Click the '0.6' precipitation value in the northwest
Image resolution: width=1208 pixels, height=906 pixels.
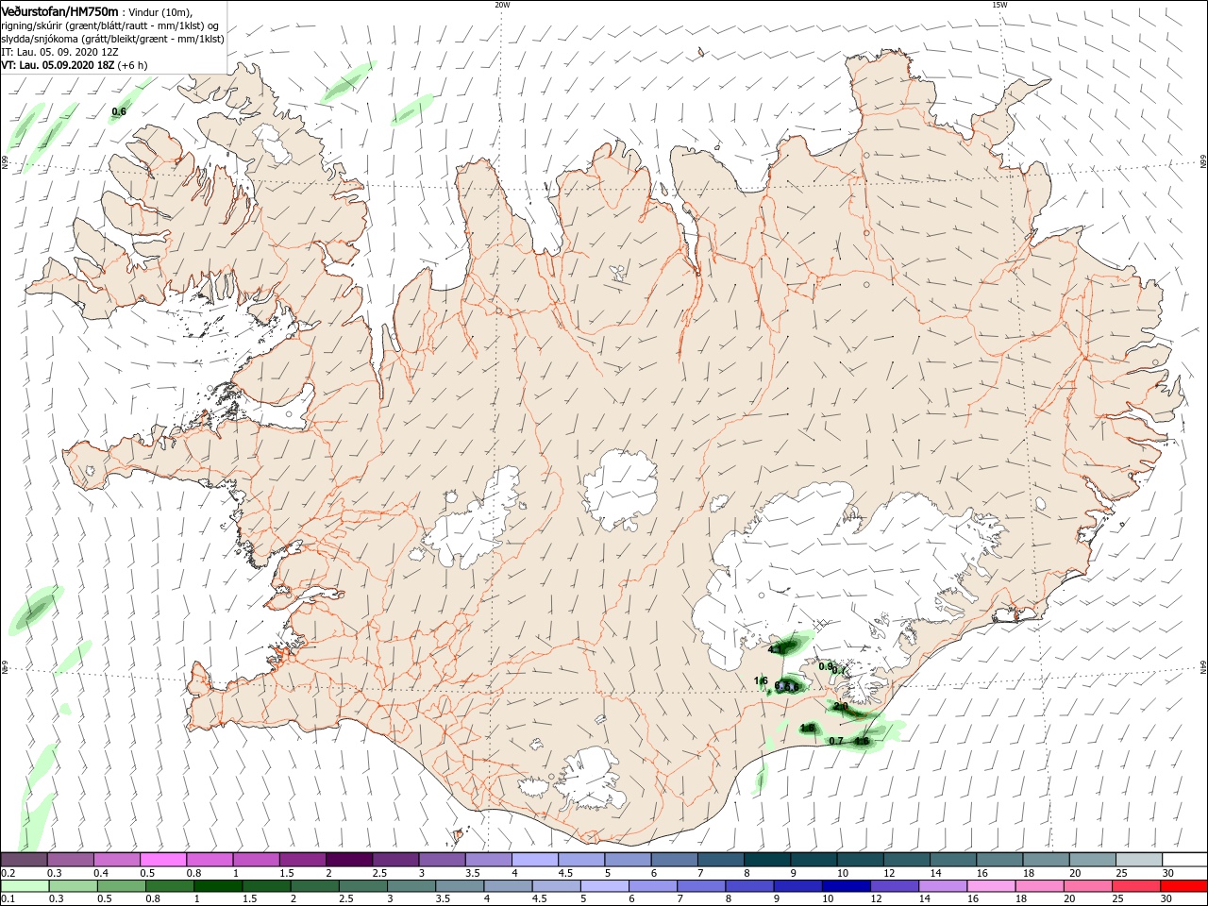119,111
